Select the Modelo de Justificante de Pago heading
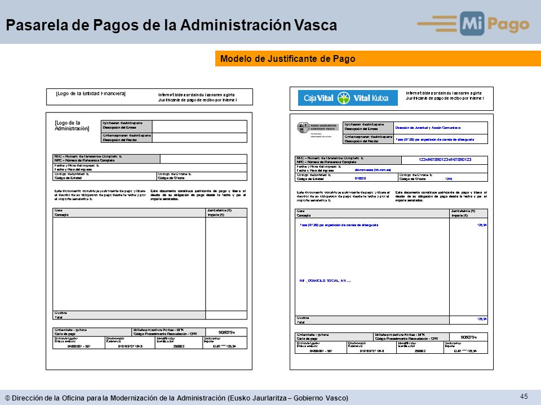This screenshot has width=541, height=405. tap(288, 58)
